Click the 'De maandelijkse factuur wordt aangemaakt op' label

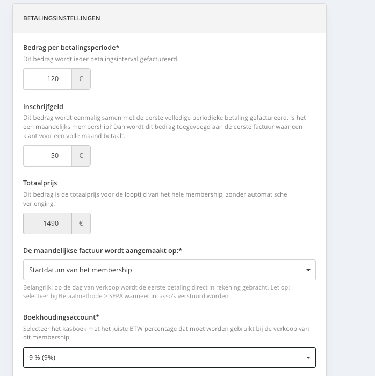click(x=103, y=251)
